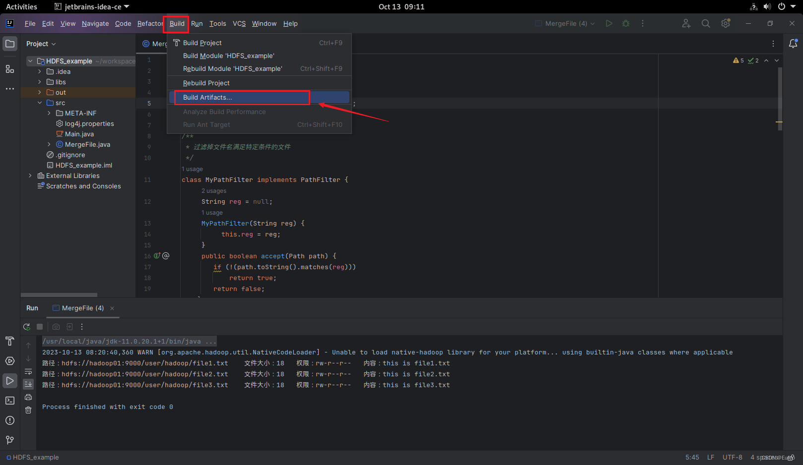Open the Problems tool window icon

pyautogui.click(x=10, y=420)
